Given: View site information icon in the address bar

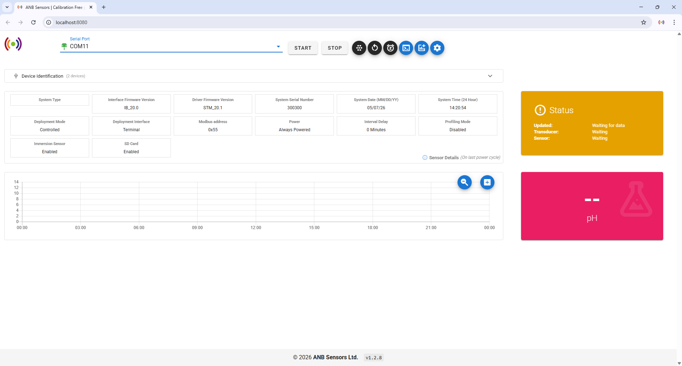Looking at the screenshot, I should [49, 22].
